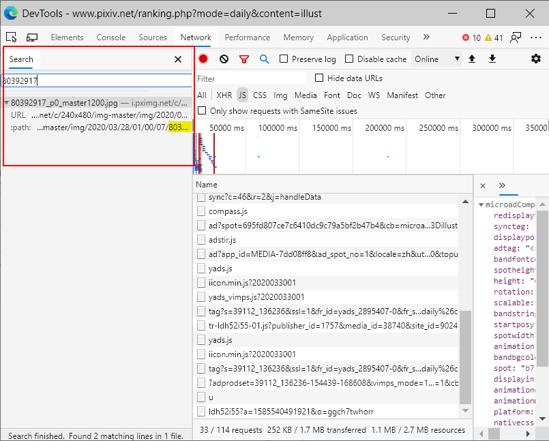Screen dimensions: 549x441
Task: Activate the inspect element picker icon
Action: click(12, 37)
